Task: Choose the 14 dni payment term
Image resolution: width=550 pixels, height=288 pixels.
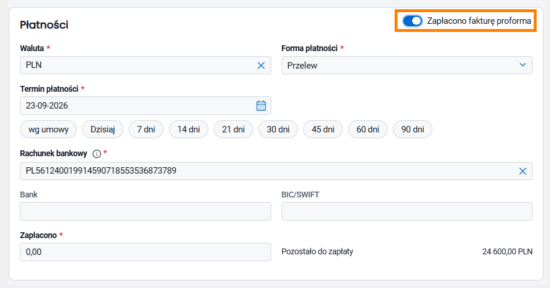Action: tap(189, 129)
